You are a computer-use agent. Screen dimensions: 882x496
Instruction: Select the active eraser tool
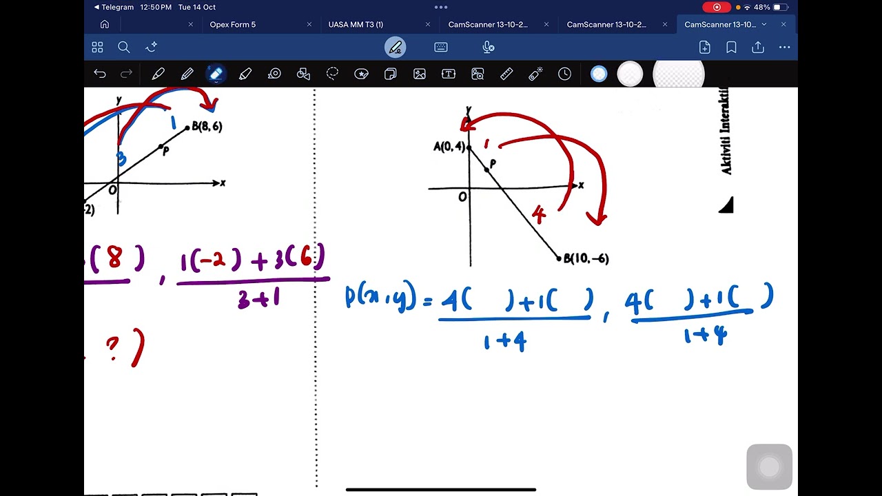[216, 74]
